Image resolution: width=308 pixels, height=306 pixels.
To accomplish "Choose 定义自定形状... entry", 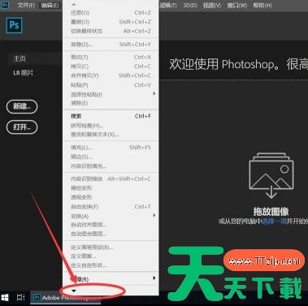I will pyautogui.click(x=111, y=265).
